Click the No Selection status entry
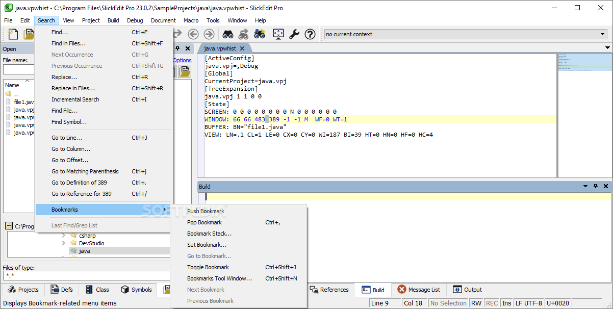Image resolution: width=613 pixels, height=309 pixels. pos(448,303)
